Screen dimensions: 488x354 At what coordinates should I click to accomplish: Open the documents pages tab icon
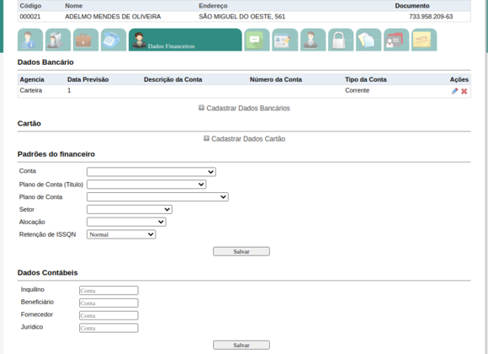coord(369,40)
